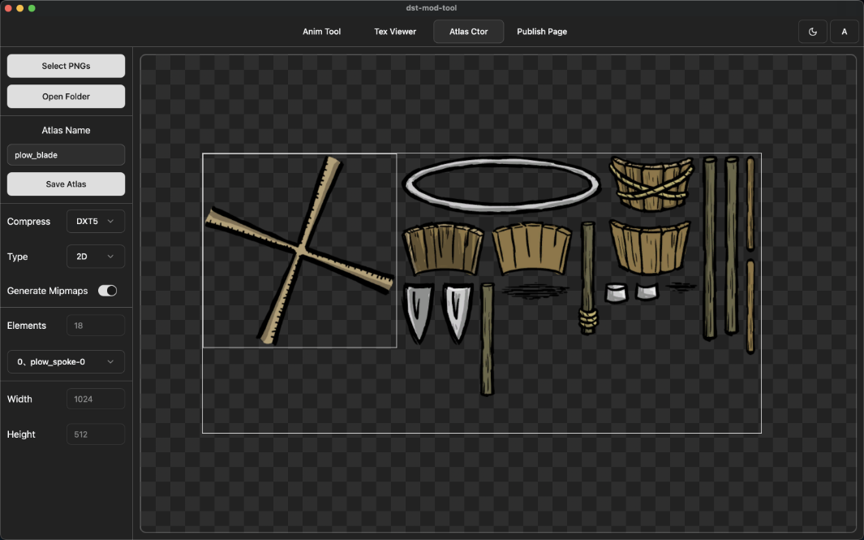Click the Save Atlas button
Viewport: 864px width, 540px height.
point(66,184)
